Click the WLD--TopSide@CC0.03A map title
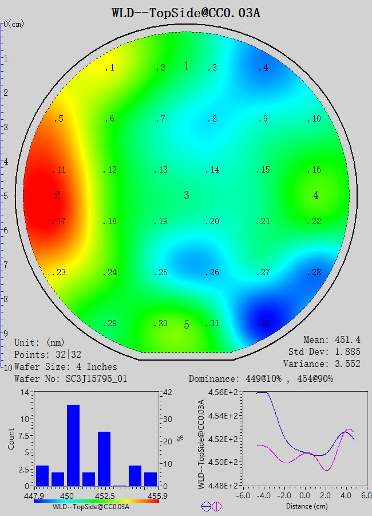This screenshot has height=516, width=372. tap(186, 12)
